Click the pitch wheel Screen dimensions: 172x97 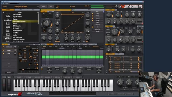pyautogui.click(x=4, y=85)
